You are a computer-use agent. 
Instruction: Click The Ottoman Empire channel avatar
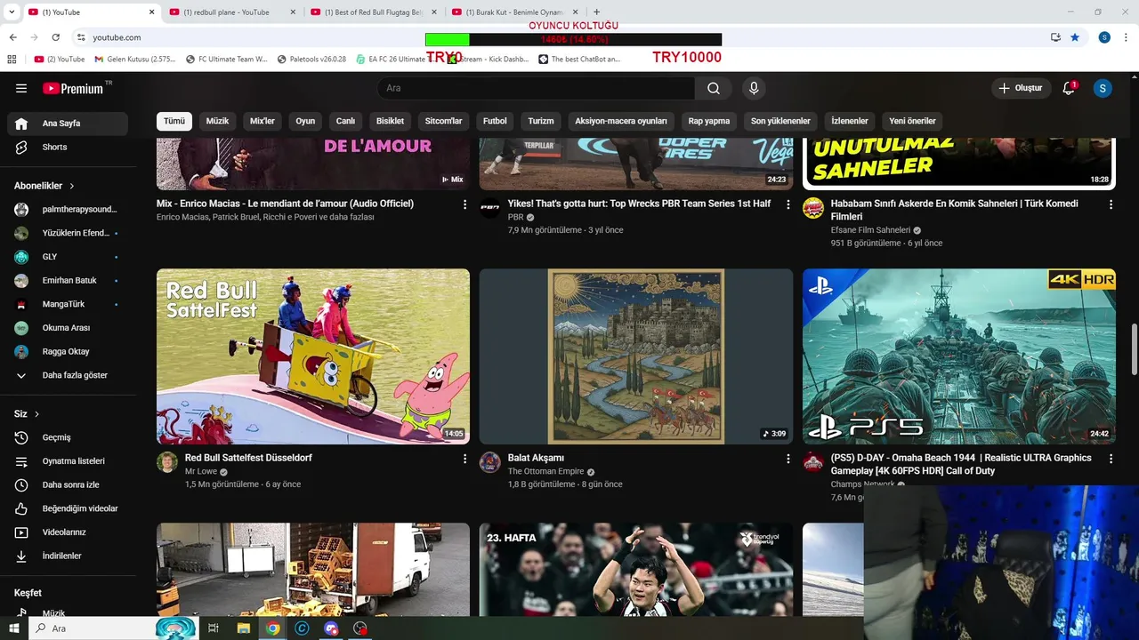click(x=490, y=462)
